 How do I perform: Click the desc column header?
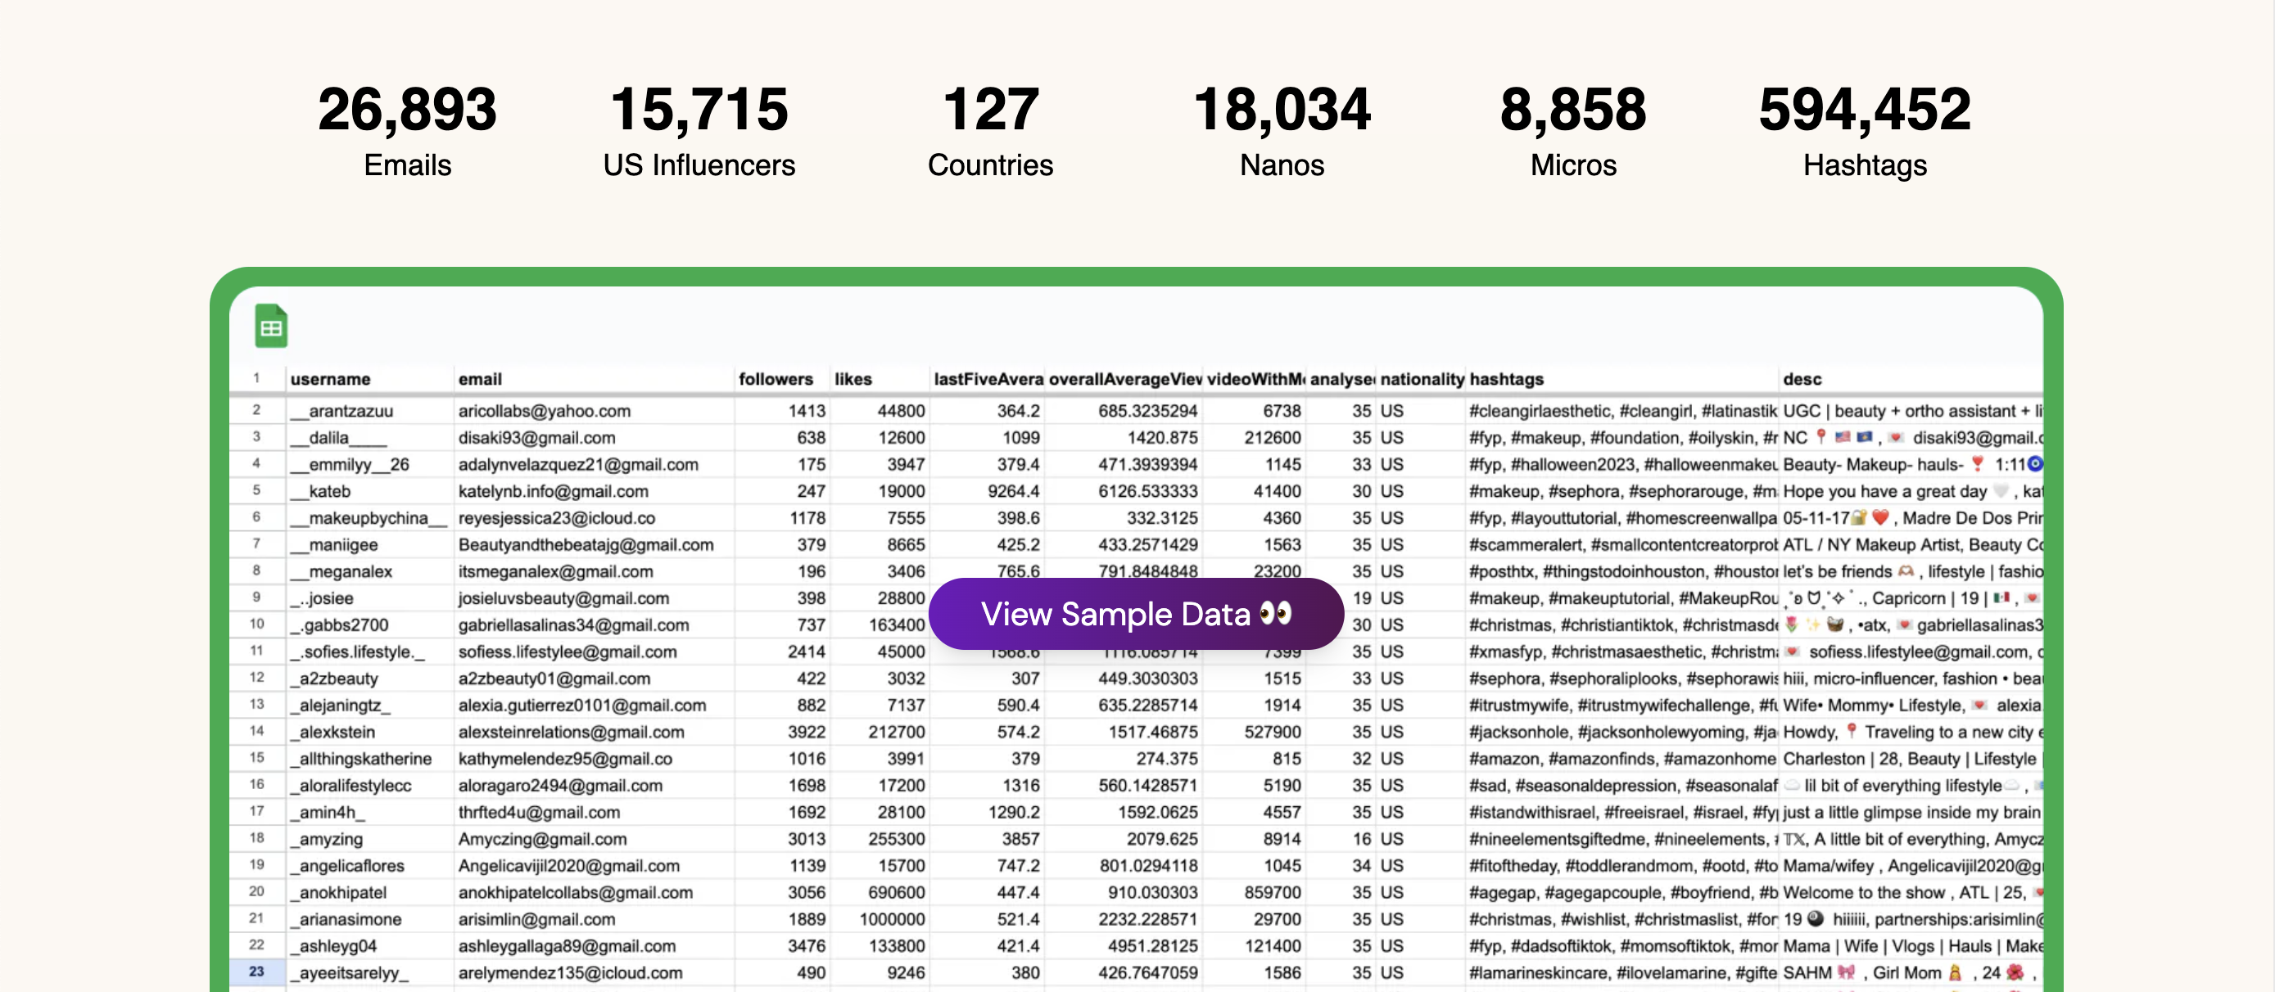1802,380
